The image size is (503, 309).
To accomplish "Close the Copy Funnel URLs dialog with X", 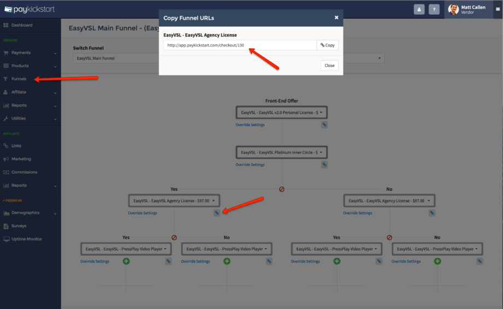I will click(x=336, y=17).
